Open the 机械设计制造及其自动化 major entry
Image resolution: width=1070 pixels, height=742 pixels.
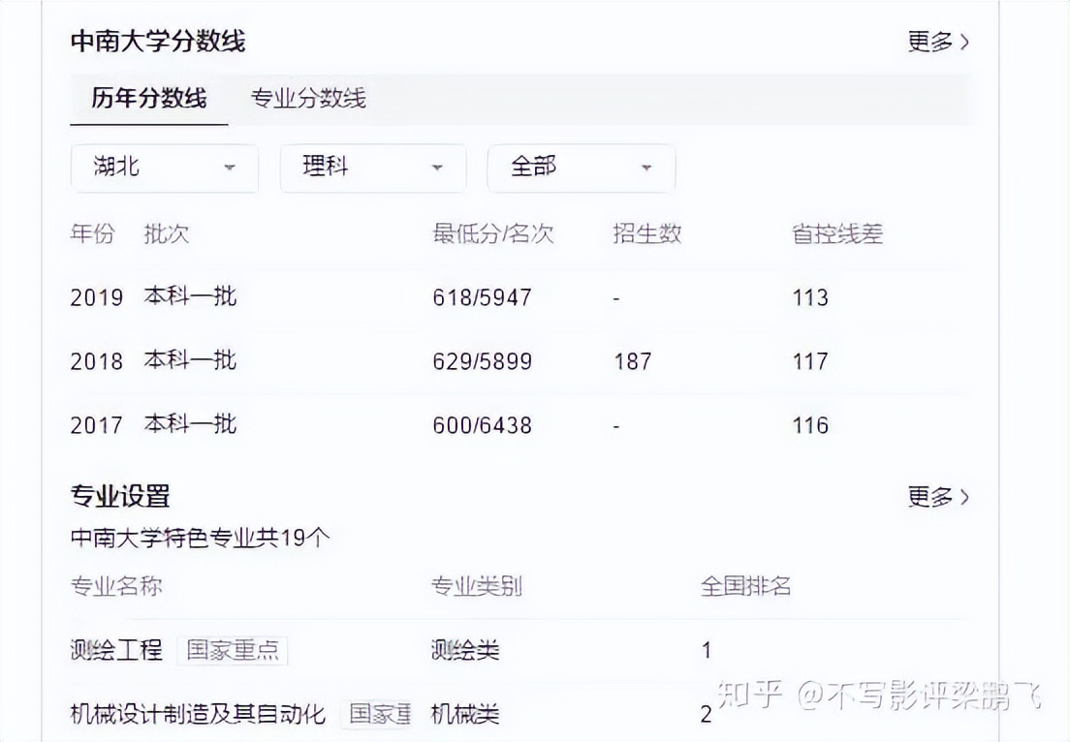point(198,714)
